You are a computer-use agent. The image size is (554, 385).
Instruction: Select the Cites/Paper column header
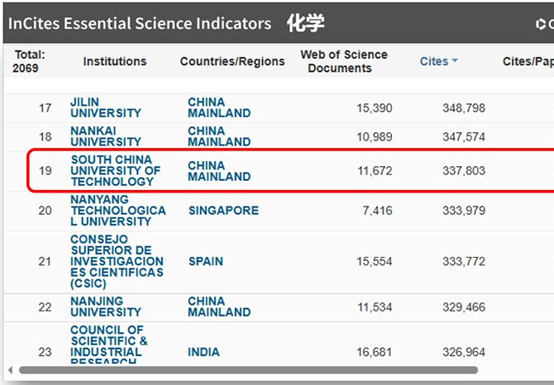tap(528, 62)
